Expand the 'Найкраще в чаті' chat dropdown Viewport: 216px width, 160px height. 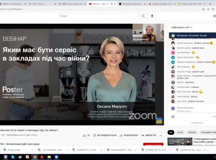coord(181,27)
